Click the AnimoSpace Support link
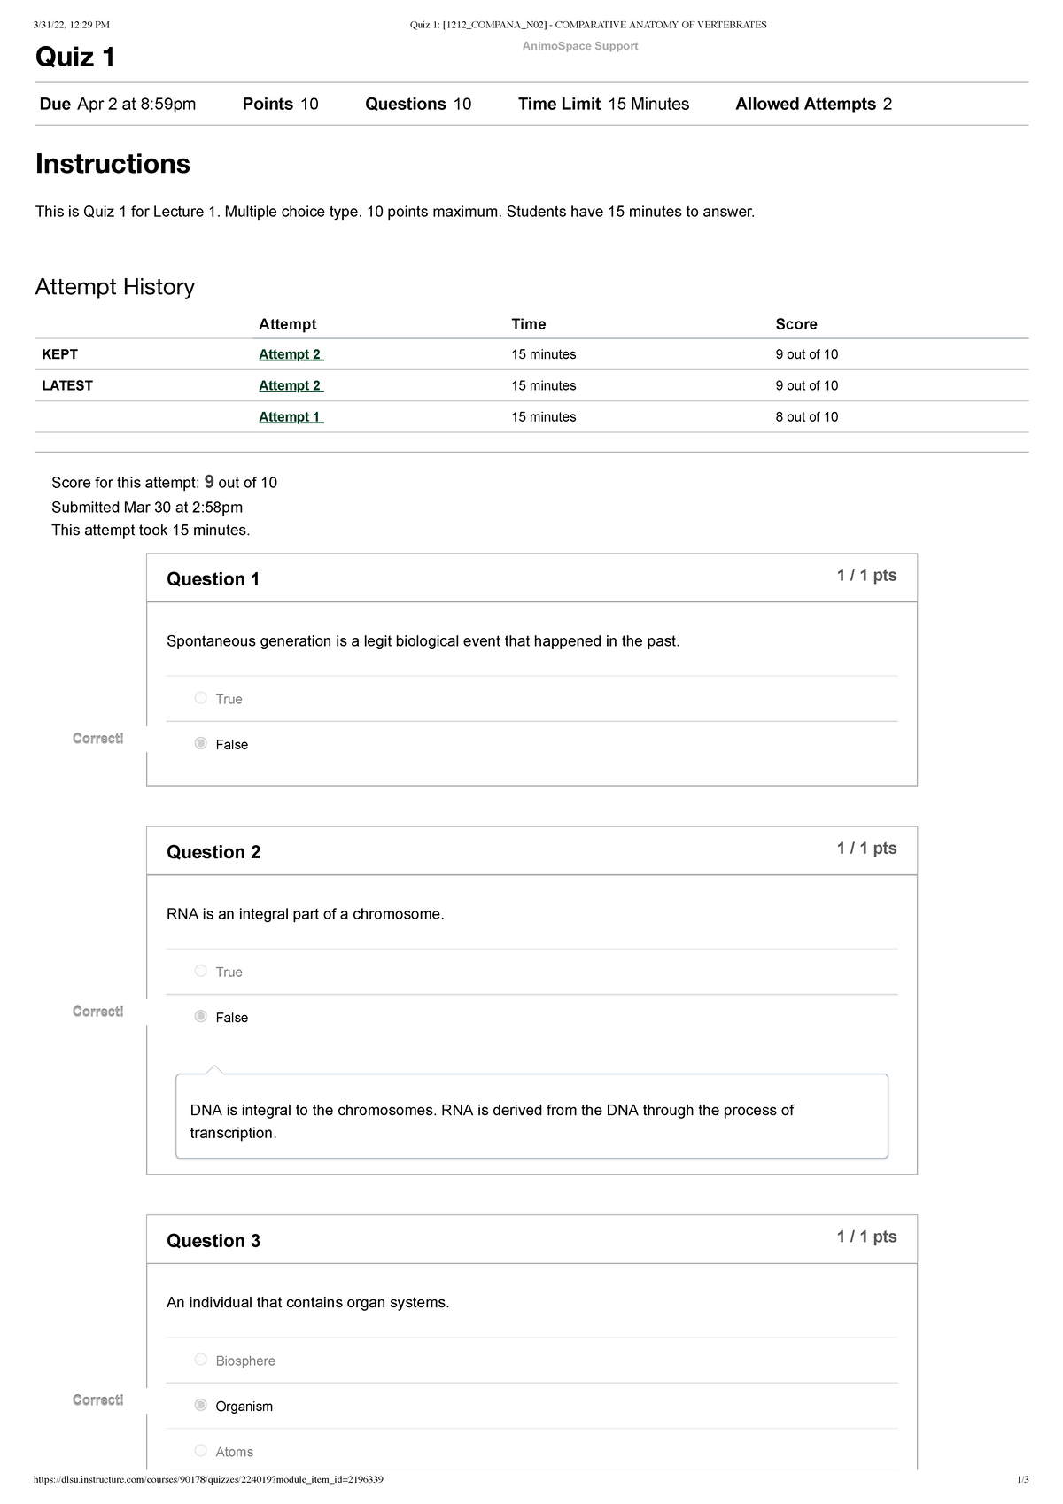The width and height of the screenshot is (1063, 1504). coord(580,46)
